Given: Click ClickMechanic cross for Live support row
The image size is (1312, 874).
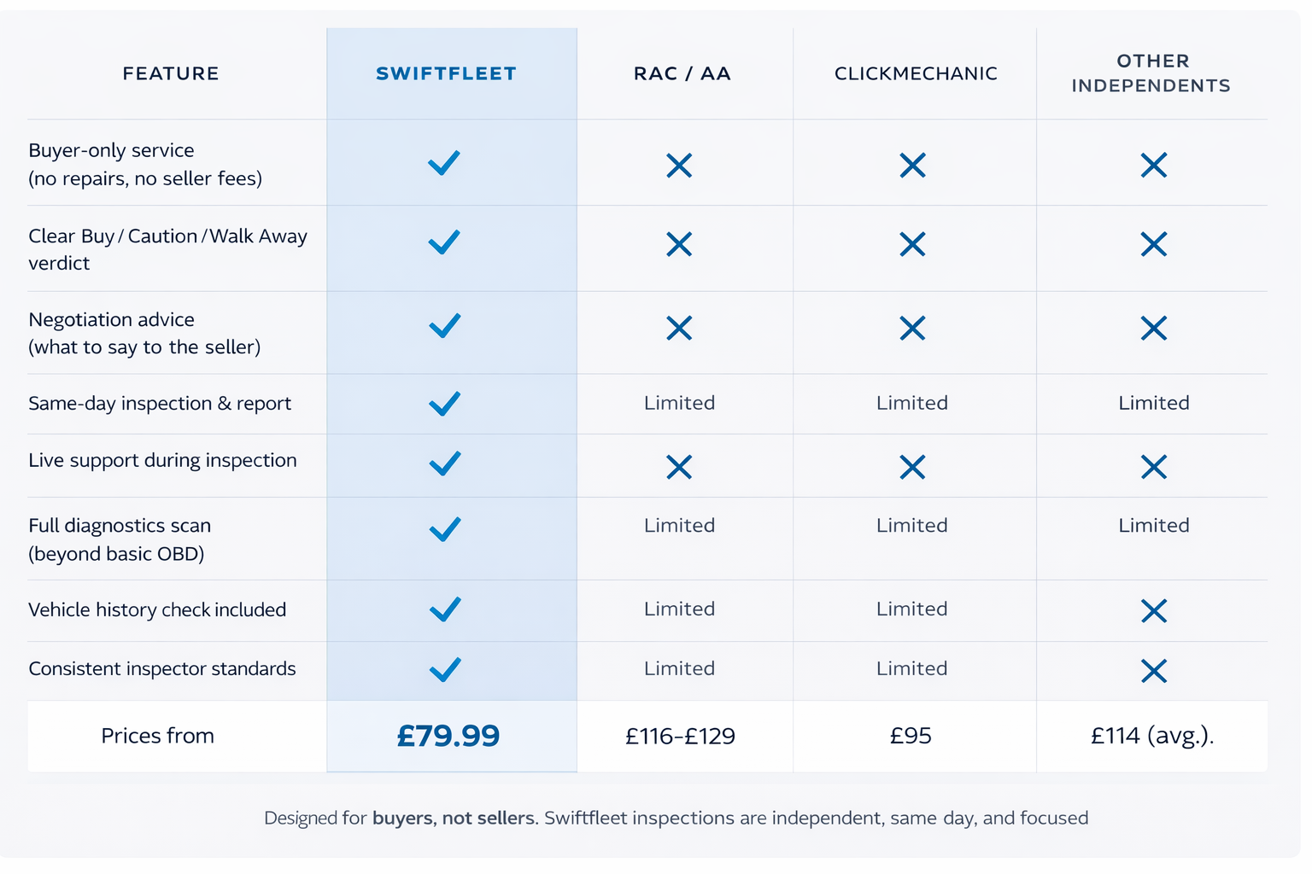Looking at the screenshot, I should [x=912, y=467].
